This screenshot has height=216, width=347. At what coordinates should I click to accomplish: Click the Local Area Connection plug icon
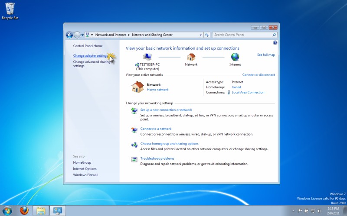[x=229, y=93]
